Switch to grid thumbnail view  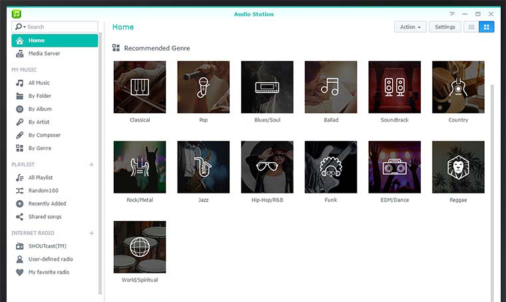coord(487,27)
